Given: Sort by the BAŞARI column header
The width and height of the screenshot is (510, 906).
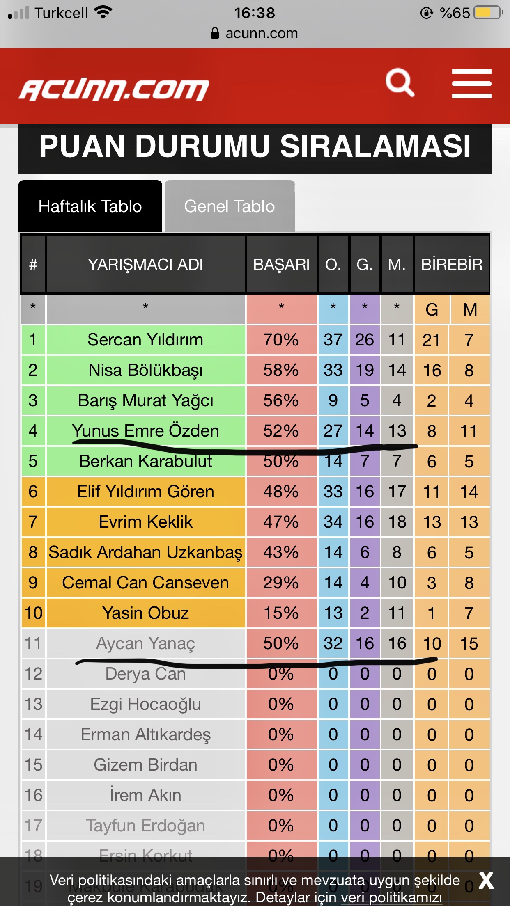Looking at the screenshot, I should pos(281,264).
